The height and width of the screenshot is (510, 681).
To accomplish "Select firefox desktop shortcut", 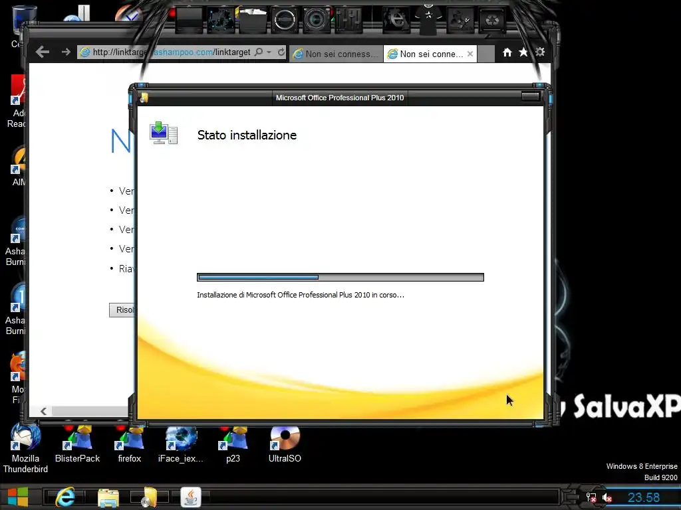I will tap(130, 444).
